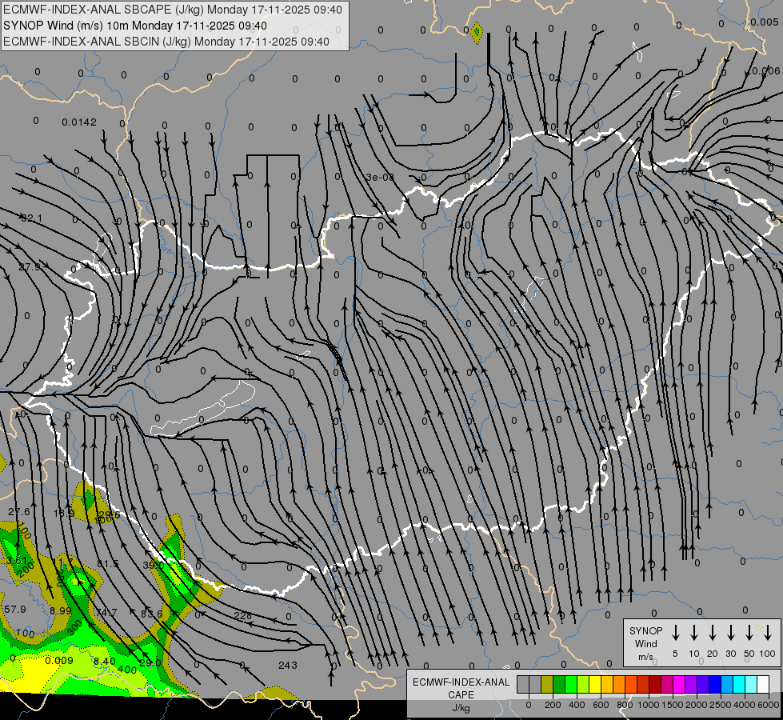The width and height of the screenshot is (783, 720).
Task: Click the 15.9 value on the map
Action: [64, 513]
